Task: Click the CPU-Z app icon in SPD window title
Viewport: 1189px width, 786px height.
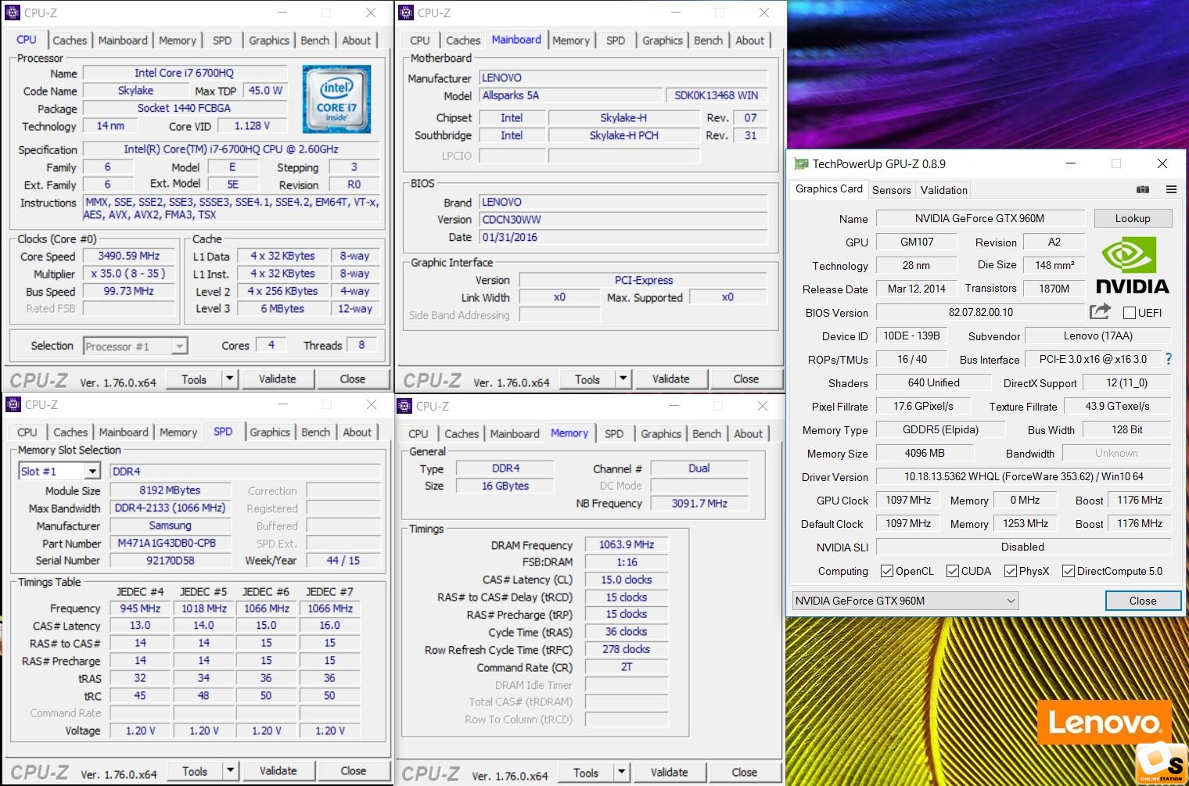Action: tap(13, 404)
